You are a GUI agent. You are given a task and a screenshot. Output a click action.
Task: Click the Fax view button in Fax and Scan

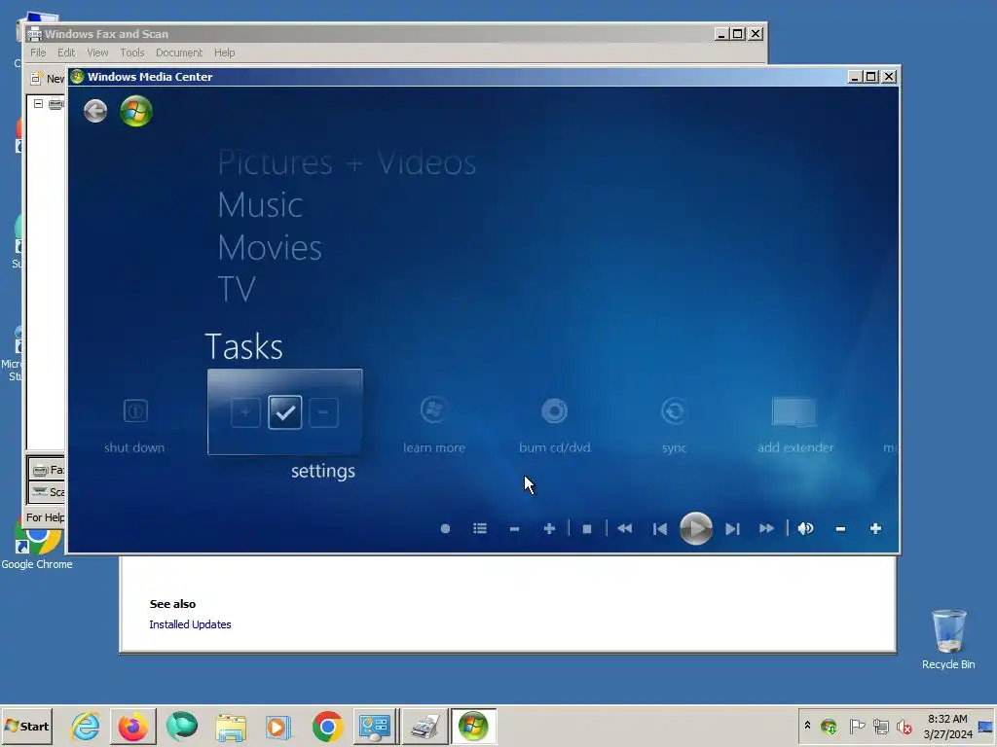click(47, 470)
